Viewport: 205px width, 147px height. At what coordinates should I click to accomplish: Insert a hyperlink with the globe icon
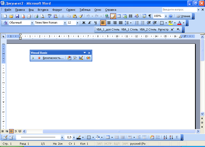coord(107,16)
